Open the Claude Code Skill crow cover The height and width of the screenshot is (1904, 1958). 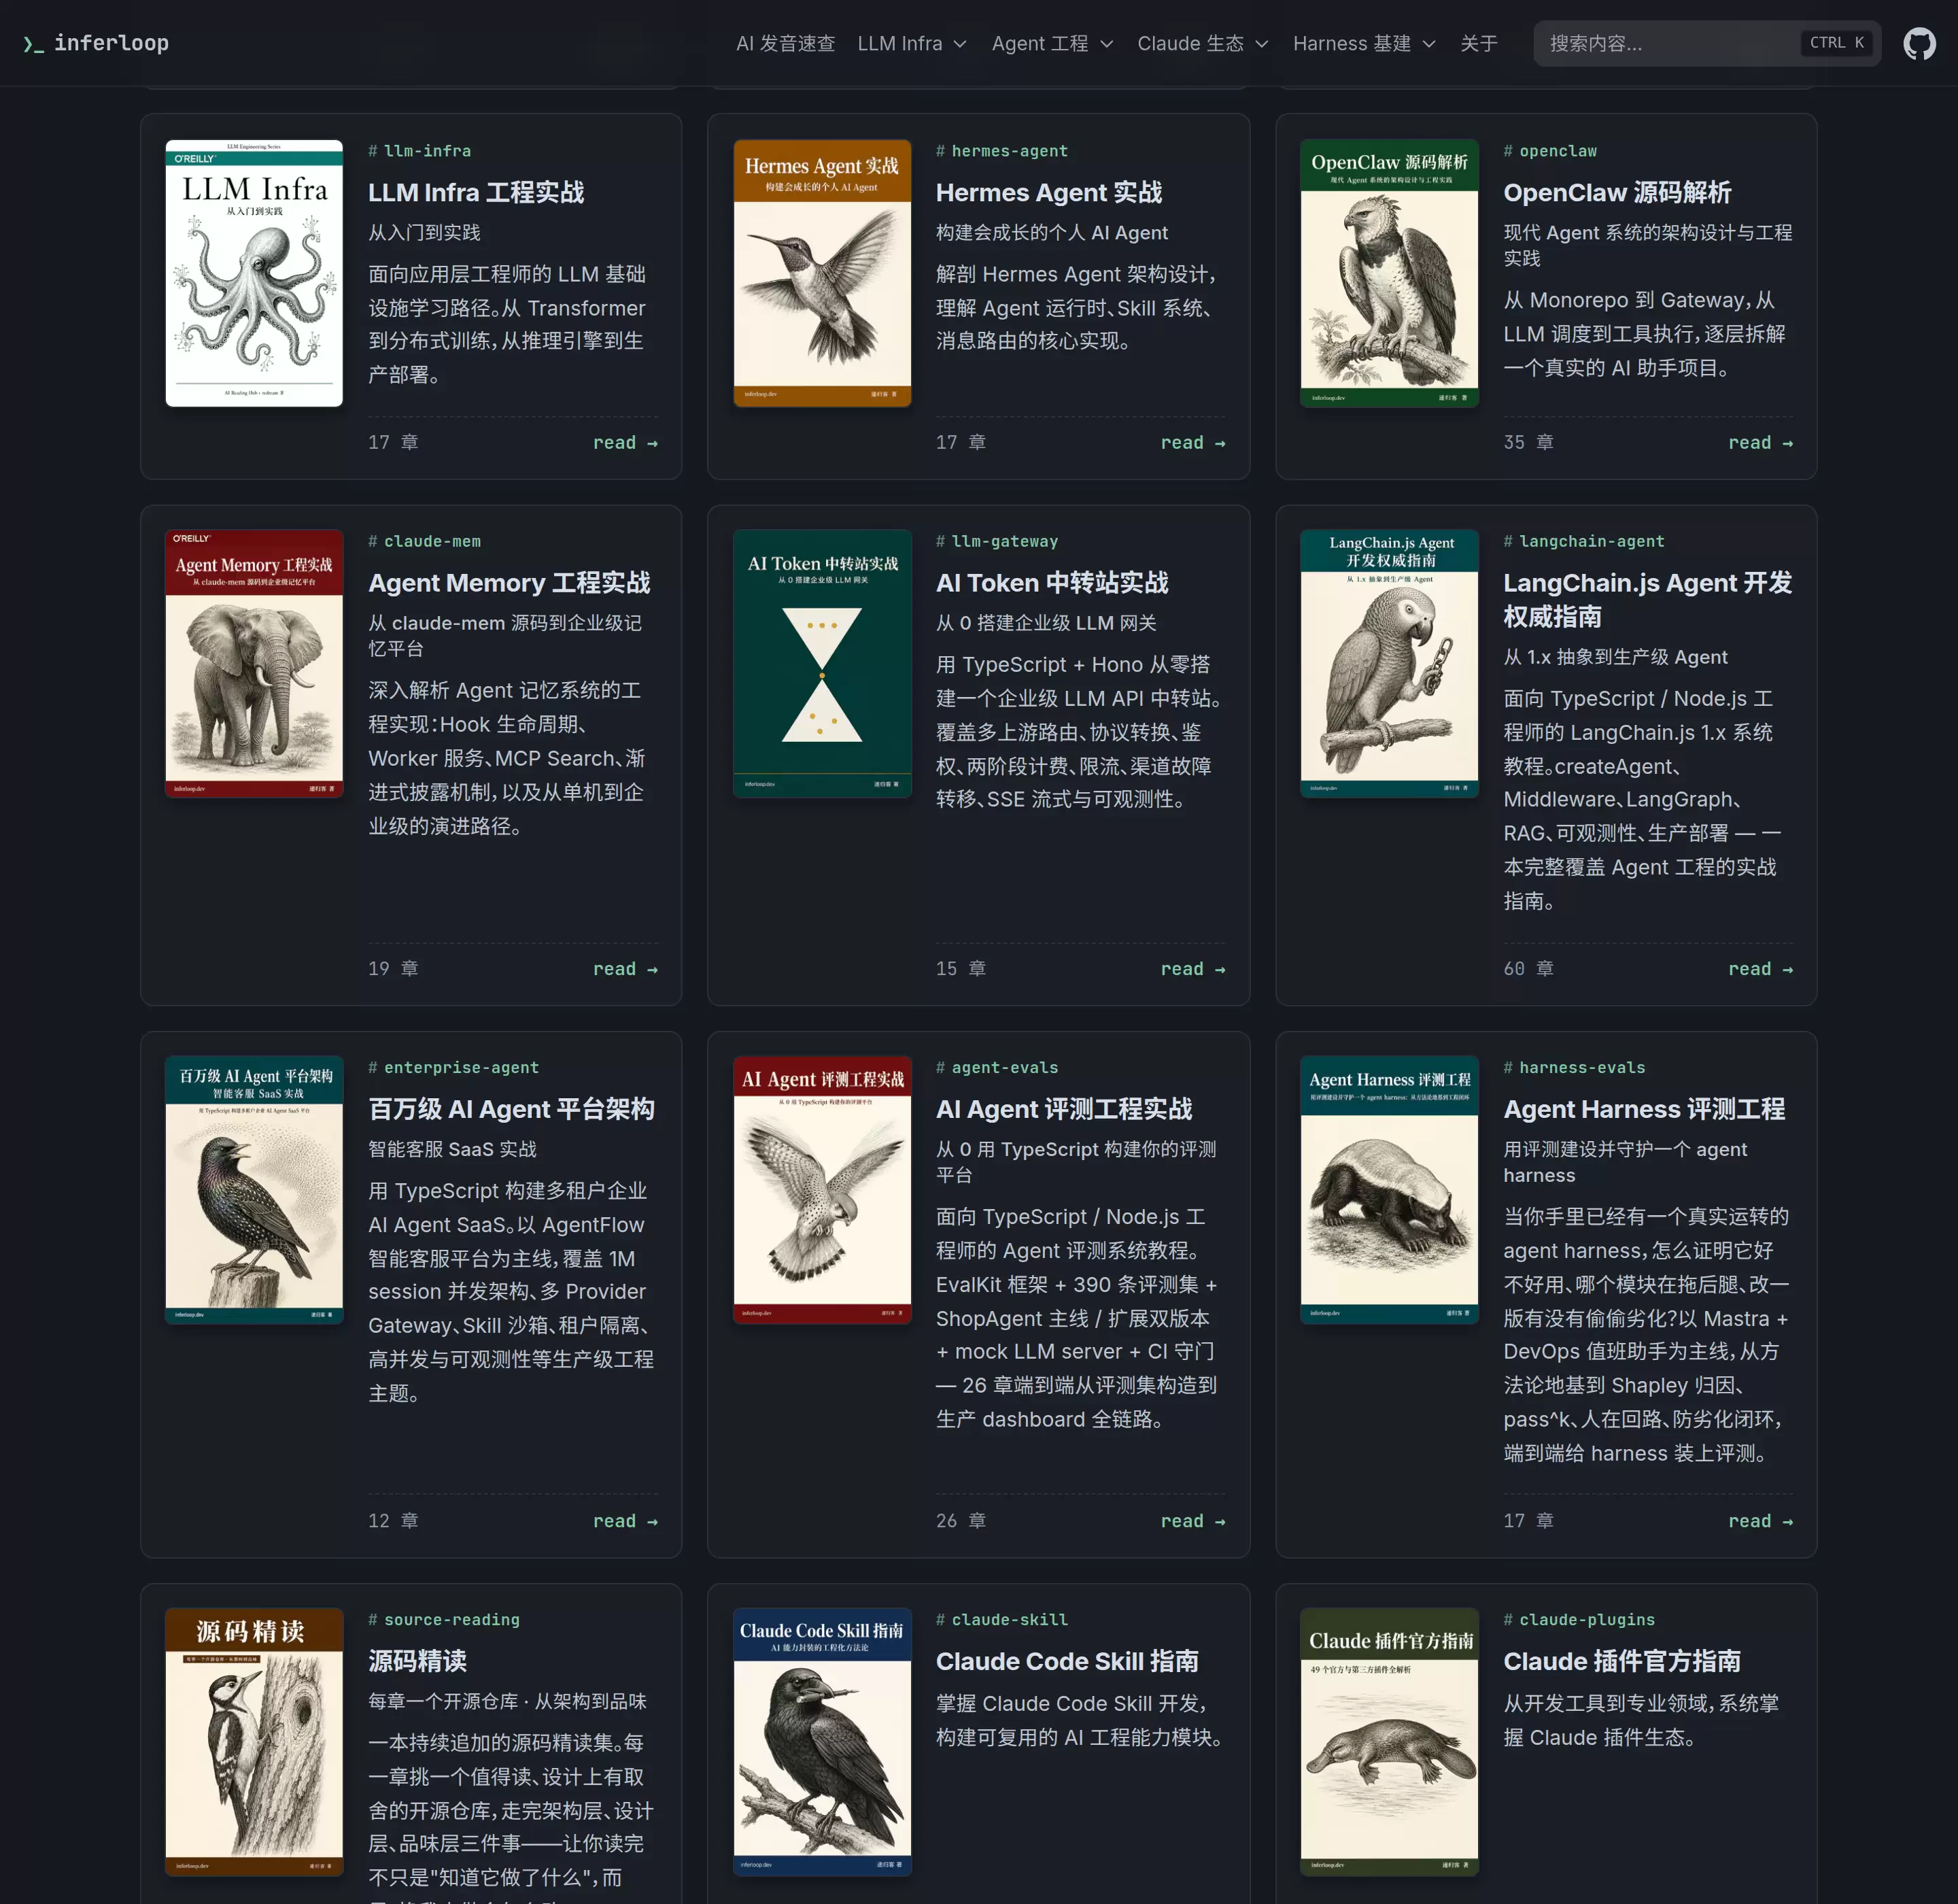(822, 1742)
